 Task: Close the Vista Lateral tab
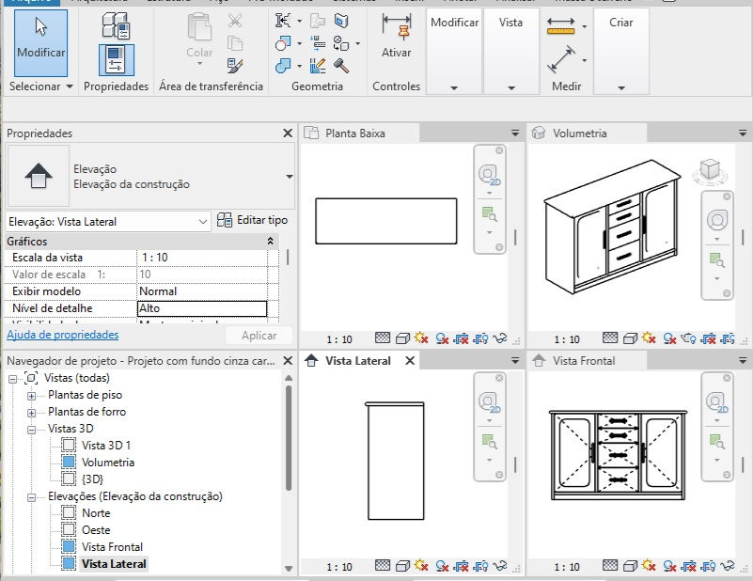pos(410,361)
